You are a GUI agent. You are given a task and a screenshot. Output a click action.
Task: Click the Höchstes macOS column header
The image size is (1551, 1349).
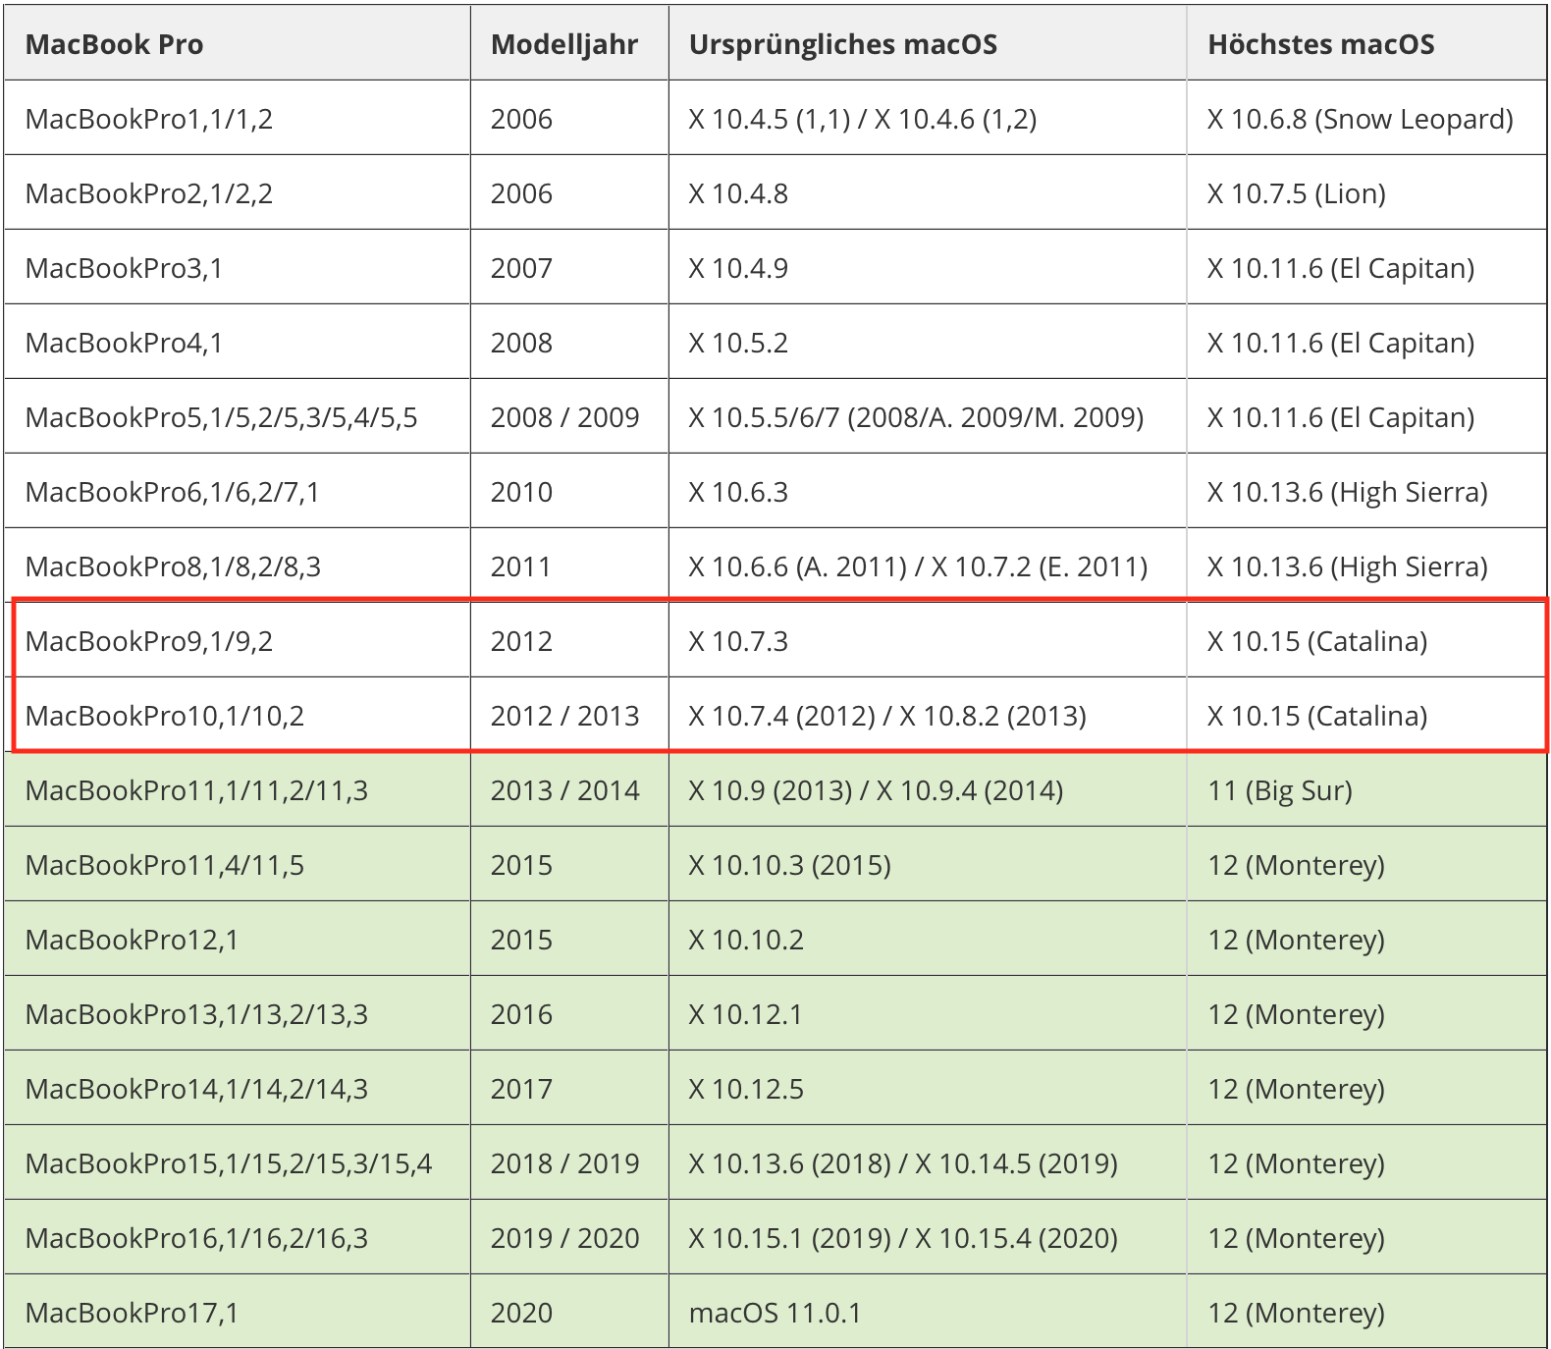[x=1320, y=44]
